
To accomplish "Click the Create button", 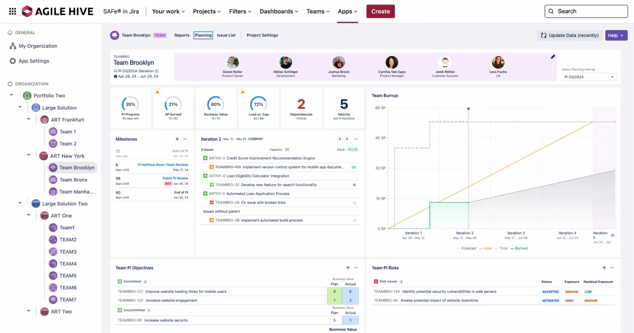I will (x=380, y=11).
